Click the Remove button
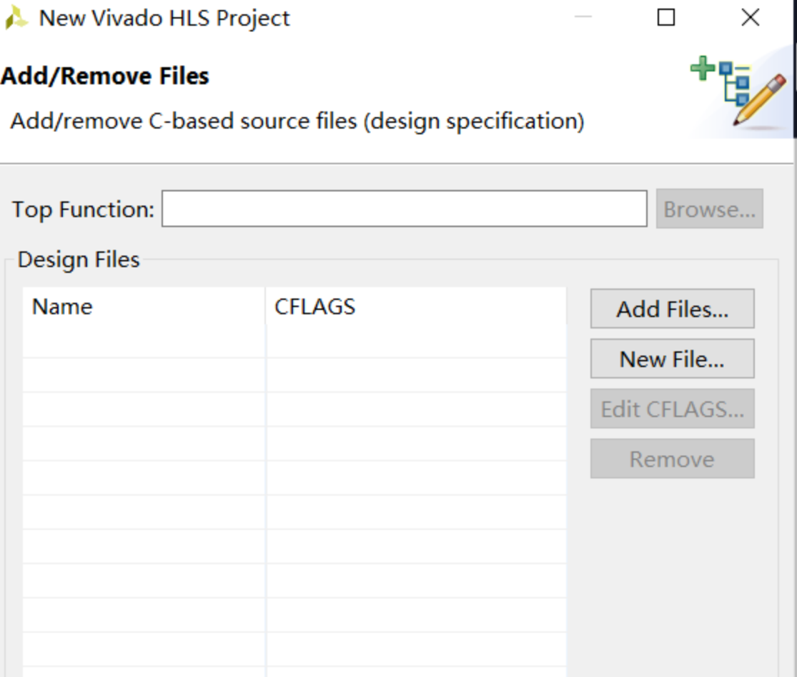 tap(672, 458)
